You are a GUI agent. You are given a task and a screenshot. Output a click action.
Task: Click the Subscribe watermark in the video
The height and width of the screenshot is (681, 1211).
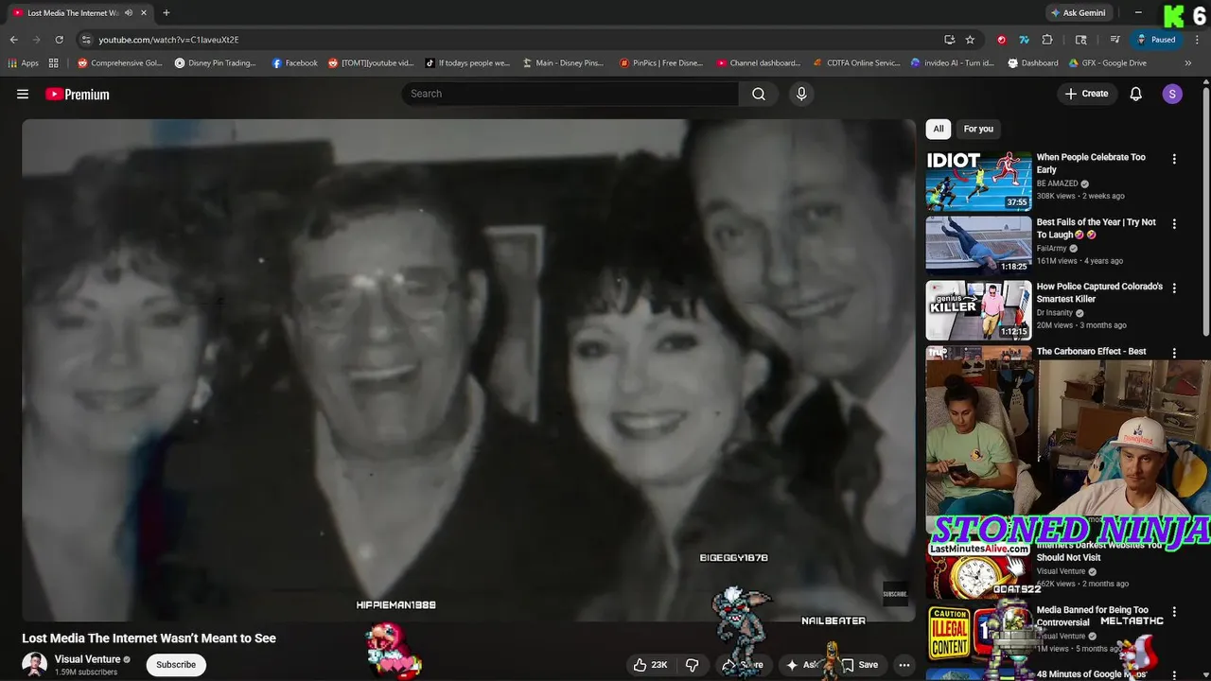tap(895, 594)
